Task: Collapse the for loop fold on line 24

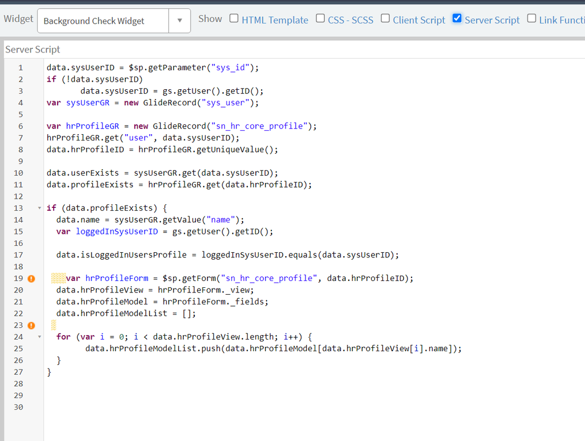Action: (x=39, y=337)
